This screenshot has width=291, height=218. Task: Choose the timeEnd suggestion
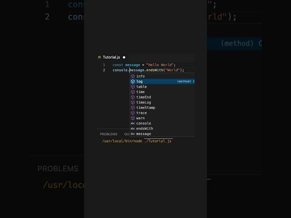[162, 97]
